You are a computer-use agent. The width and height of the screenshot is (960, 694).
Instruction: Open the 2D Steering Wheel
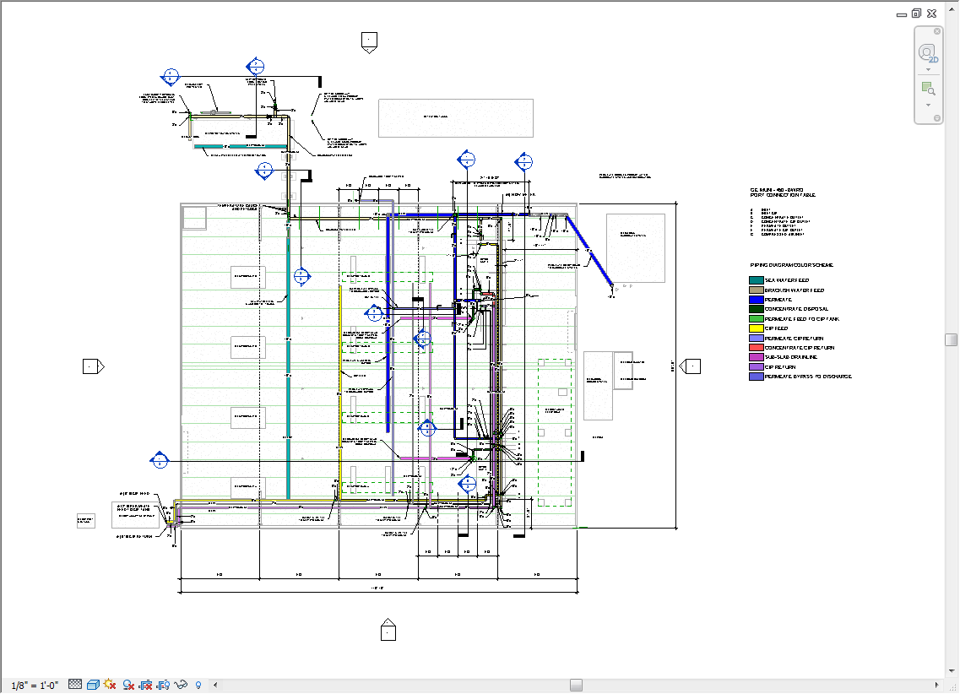[x=928, y=53]
